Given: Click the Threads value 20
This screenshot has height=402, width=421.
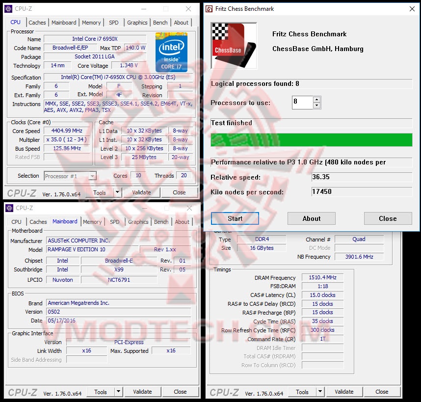Looking at the screenshot, I should (184, 175).
